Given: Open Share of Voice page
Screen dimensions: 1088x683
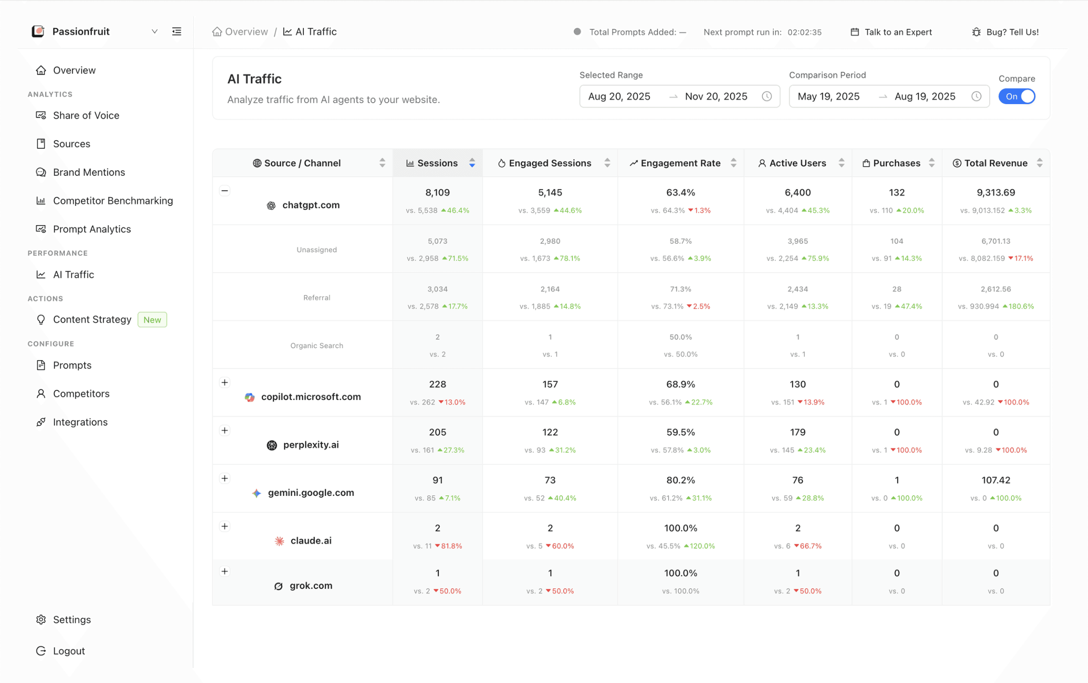Looking at the screenshot, I should pyautogui.click(x=86, y=116).
